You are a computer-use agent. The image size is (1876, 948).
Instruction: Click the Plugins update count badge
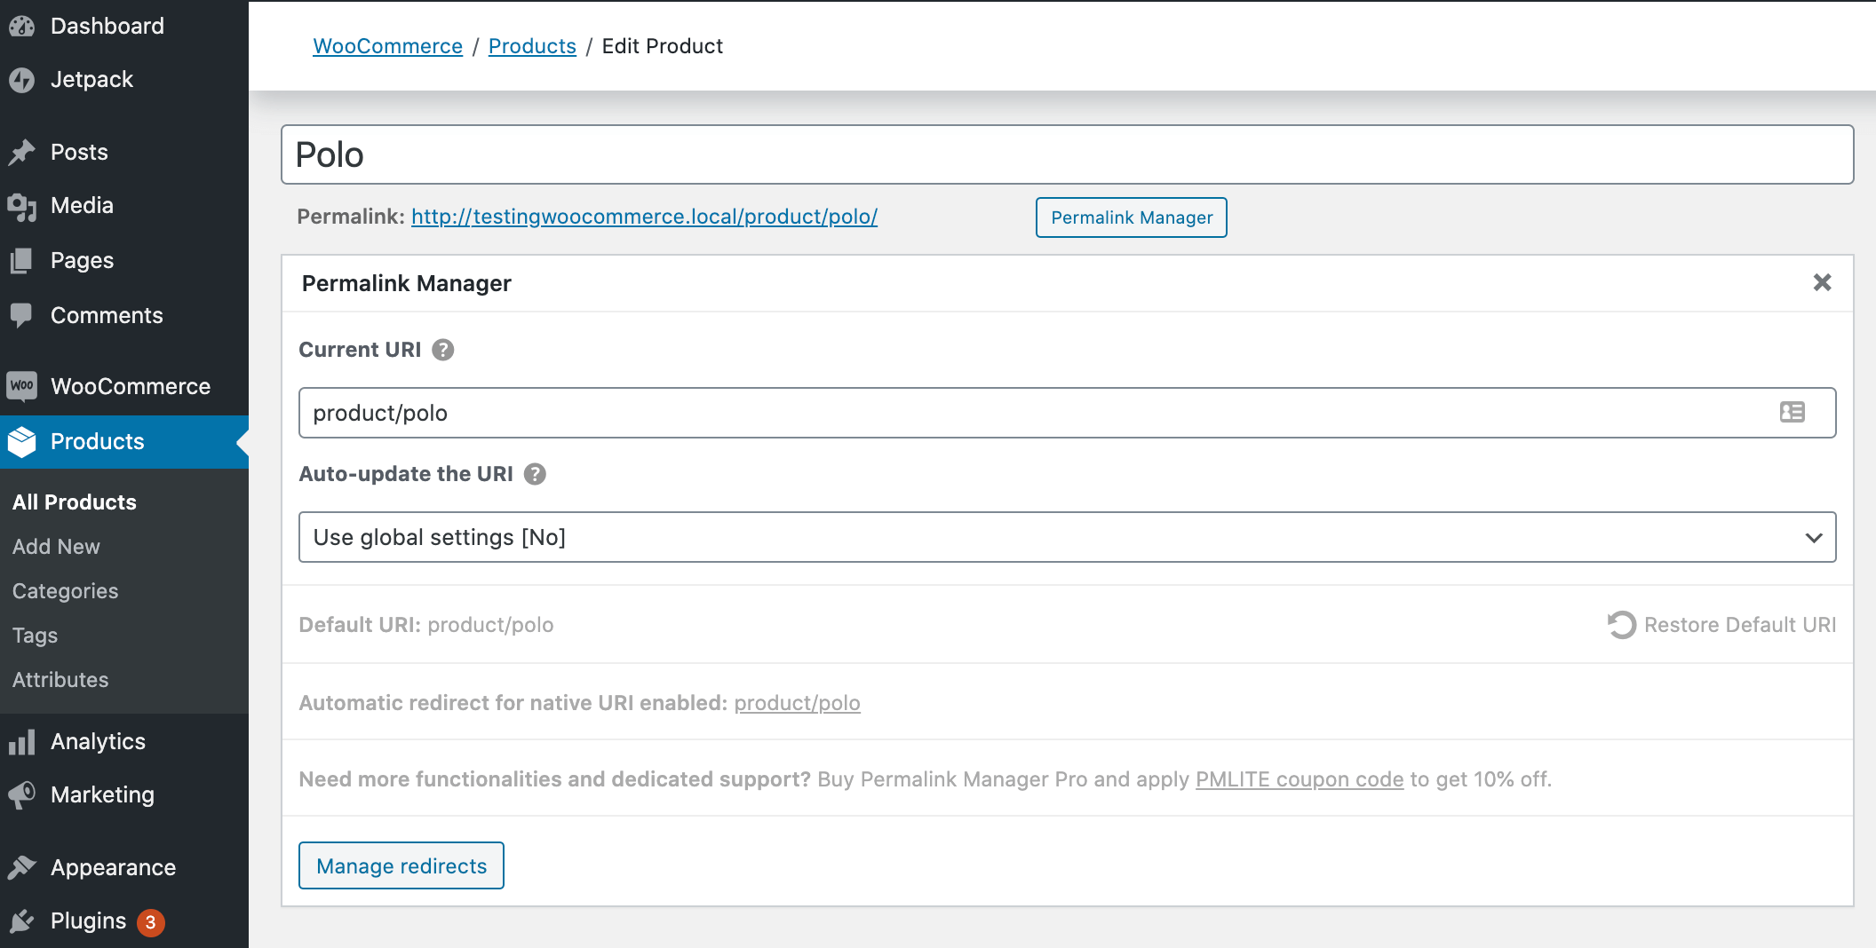[151, 922]
